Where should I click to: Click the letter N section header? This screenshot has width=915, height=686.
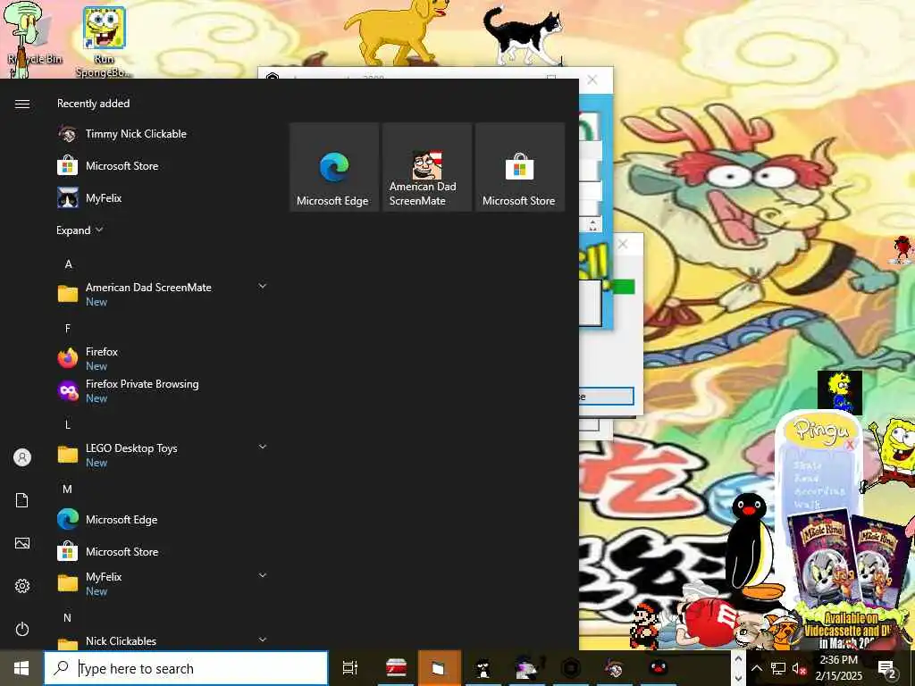(68, 617)
